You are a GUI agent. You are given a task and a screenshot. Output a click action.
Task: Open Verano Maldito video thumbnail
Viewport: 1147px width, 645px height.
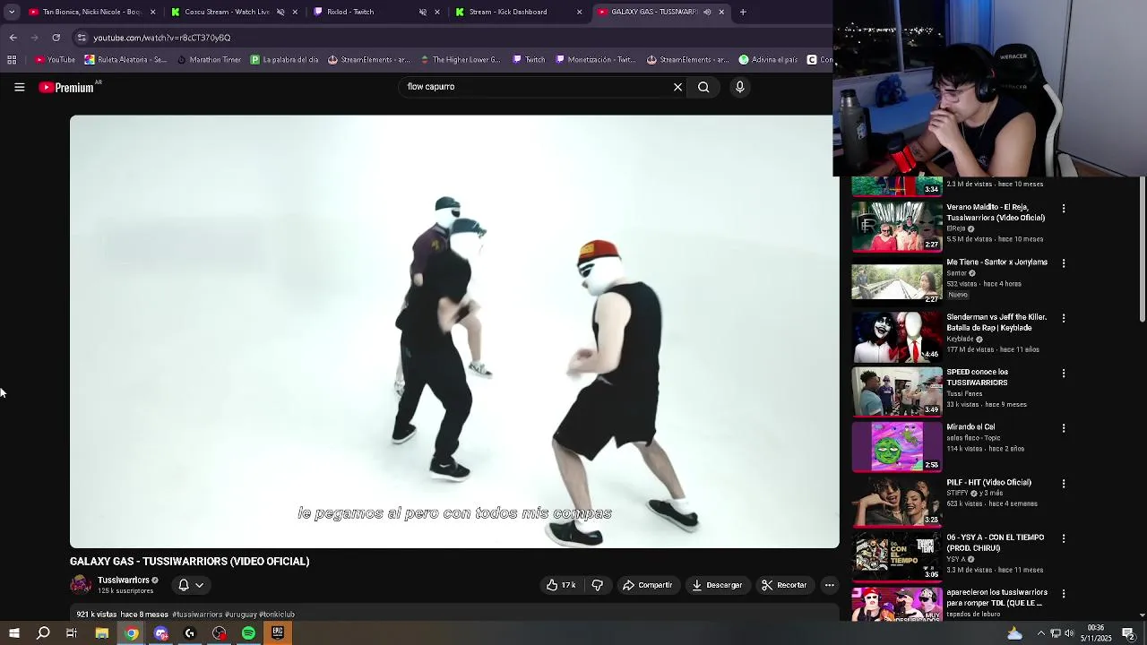pyautogui.click(x=896, y=226)
